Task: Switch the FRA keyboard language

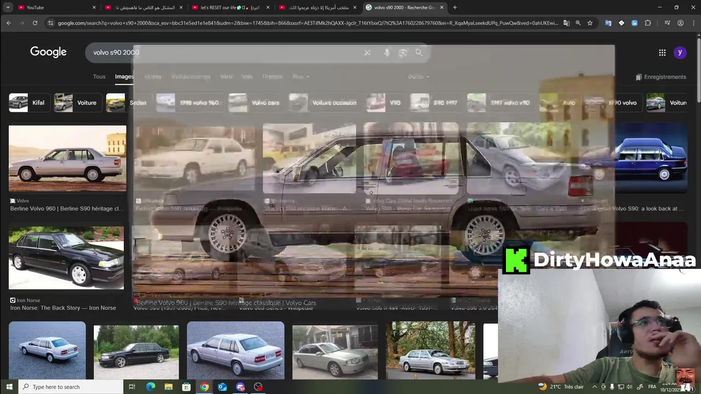Action: tap(652, 387)
